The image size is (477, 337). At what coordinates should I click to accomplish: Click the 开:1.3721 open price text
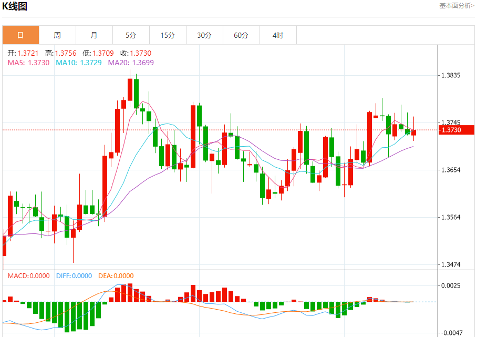[23, 53]
